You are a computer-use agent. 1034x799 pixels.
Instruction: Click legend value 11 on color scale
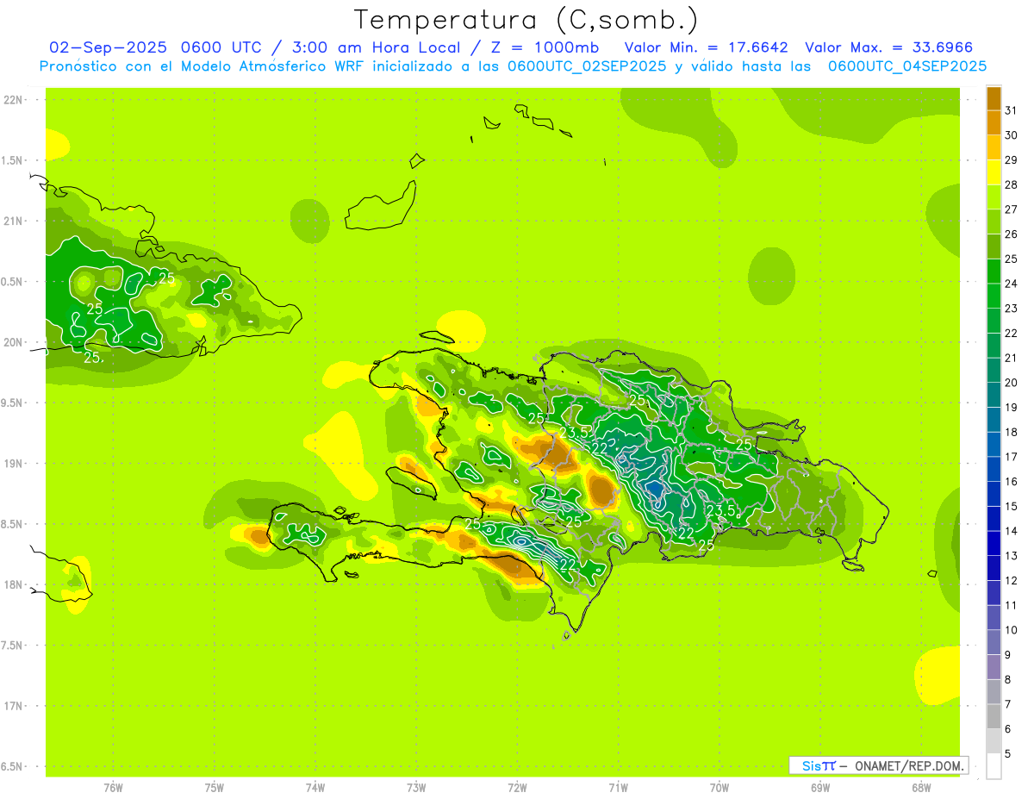pyautogui.click(x=1011, y=605)
